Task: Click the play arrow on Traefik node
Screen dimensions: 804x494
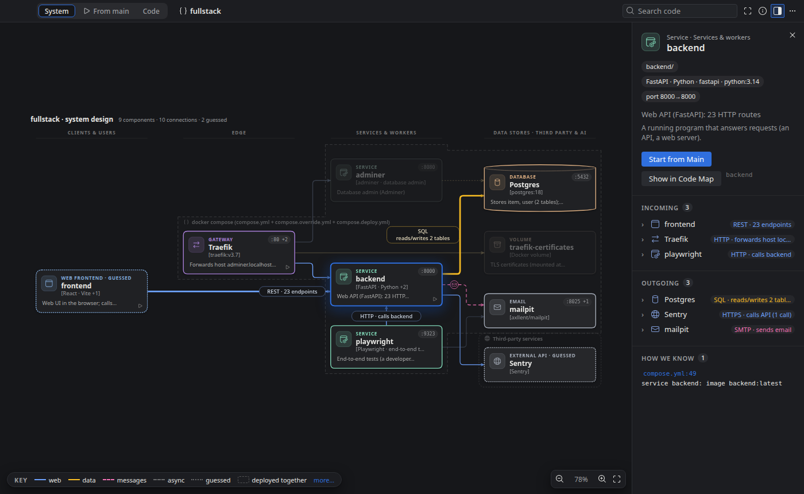Action: [x=288, y=267]
